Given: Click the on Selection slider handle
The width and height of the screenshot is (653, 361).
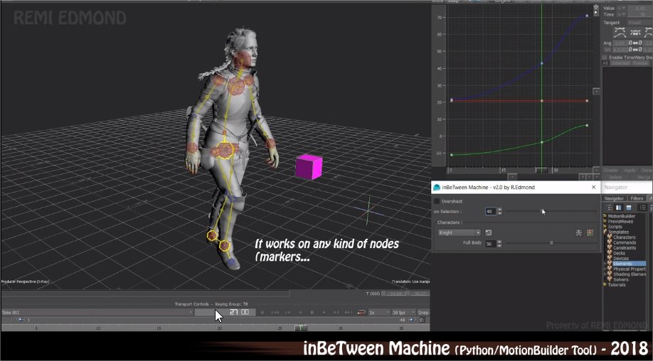Looking at the screenshot, I should pyautogui.click(x=542, y=211).
